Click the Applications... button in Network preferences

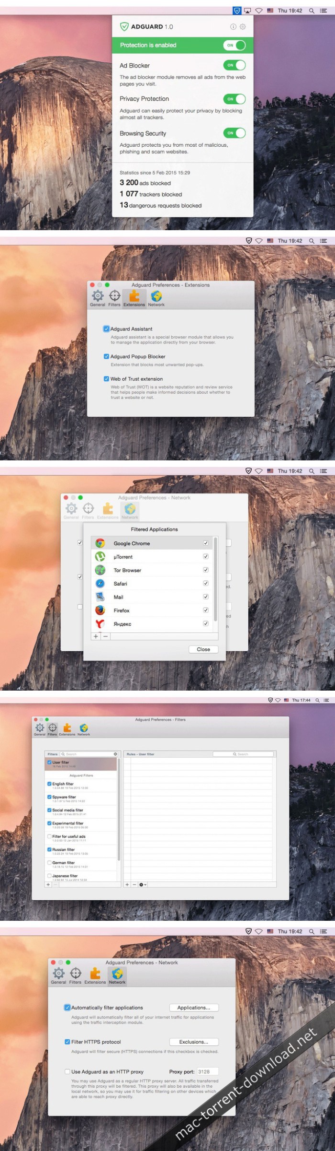tap(193, 1008)
